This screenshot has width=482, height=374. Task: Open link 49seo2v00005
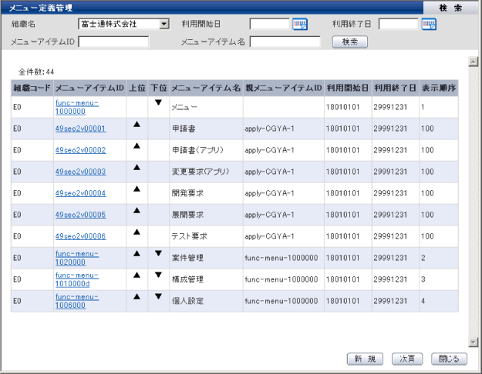(80, 215)
